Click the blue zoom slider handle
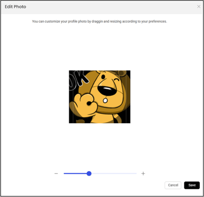Screen dimensions: 204x197 coord(89,173)
